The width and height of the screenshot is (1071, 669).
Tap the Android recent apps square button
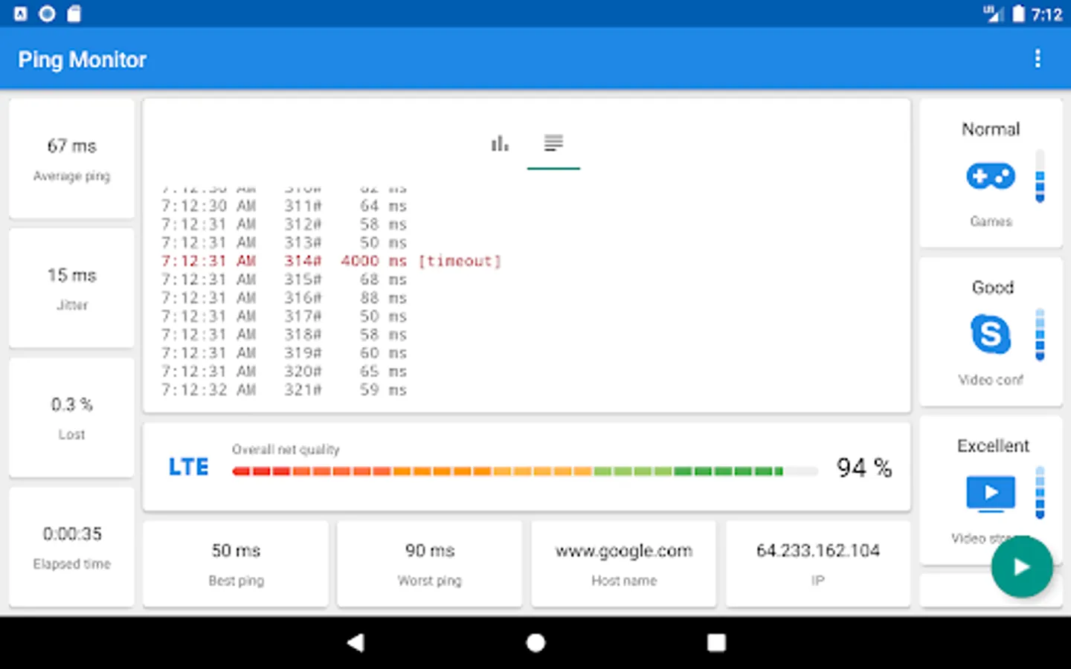[716, 642]
